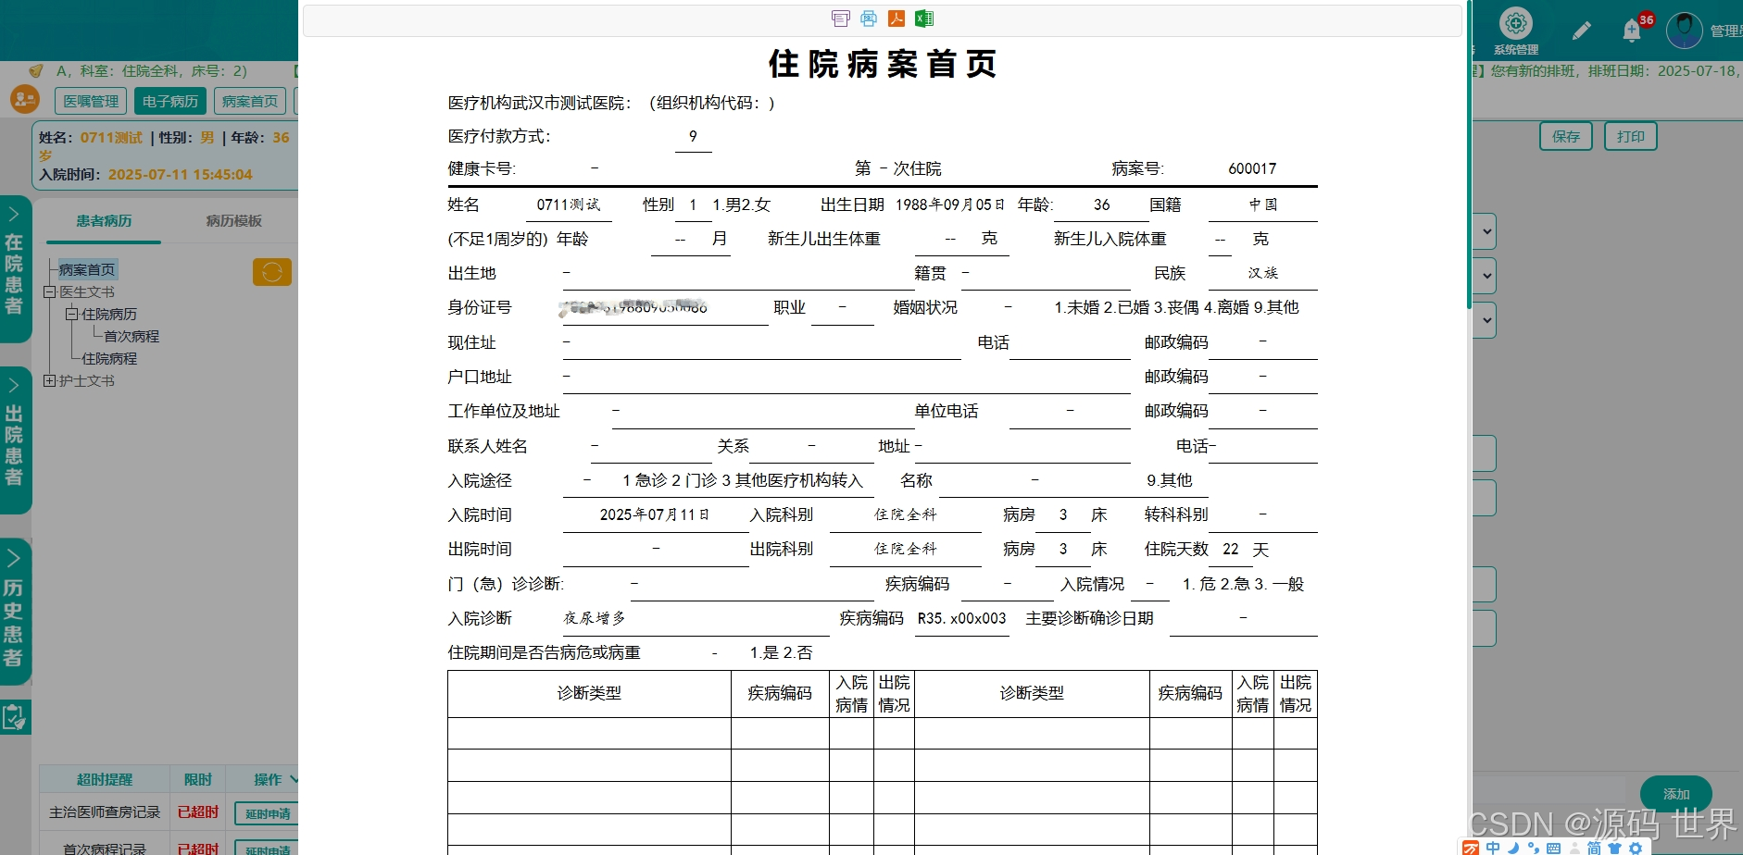The image size is (1743, 855).
Task: Click the orange refresh button in record tree
Action: pos(272,272)
